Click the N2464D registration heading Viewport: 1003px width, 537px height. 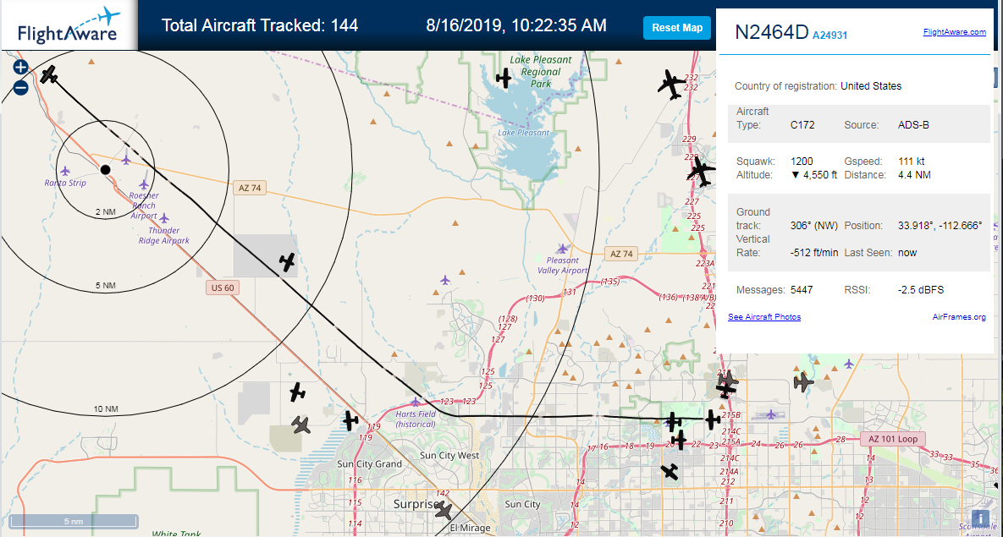tap(771, 33)
